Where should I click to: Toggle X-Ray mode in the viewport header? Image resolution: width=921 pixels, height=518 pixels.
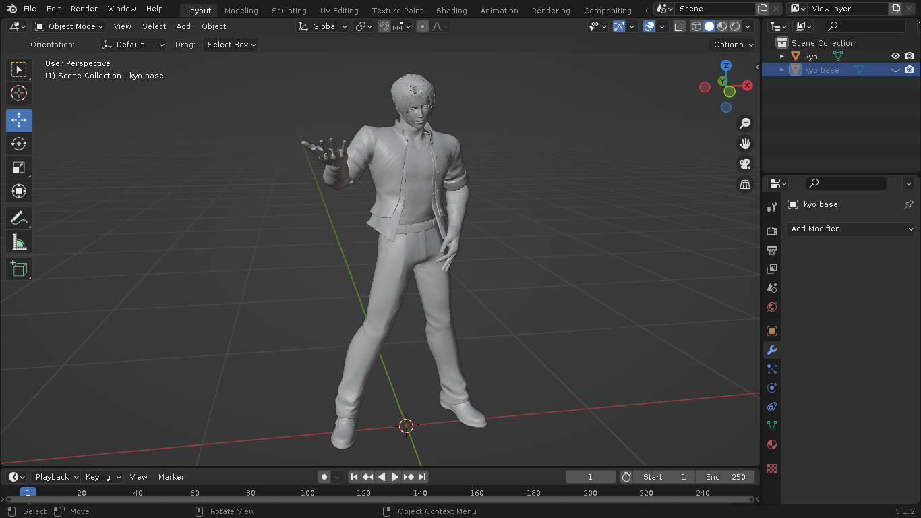point(679,26)
